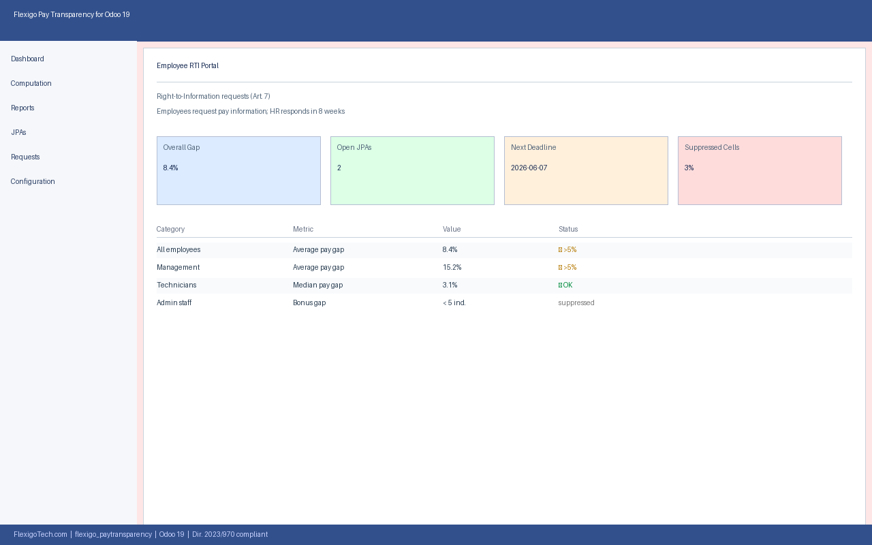Click the >5% status for All employees
The image size is (872, 545).
tap(567, 250)
